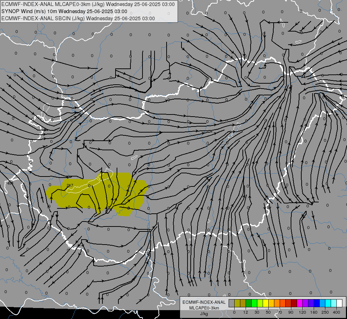Click the legend label MLCAPE0-3km
The width and height of the screenshot is (347, 319).
pos(204,308)
